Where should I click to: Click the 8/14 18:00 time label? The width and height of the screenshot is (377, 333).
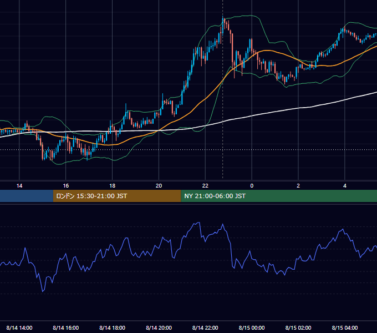[x=113, y=327]
